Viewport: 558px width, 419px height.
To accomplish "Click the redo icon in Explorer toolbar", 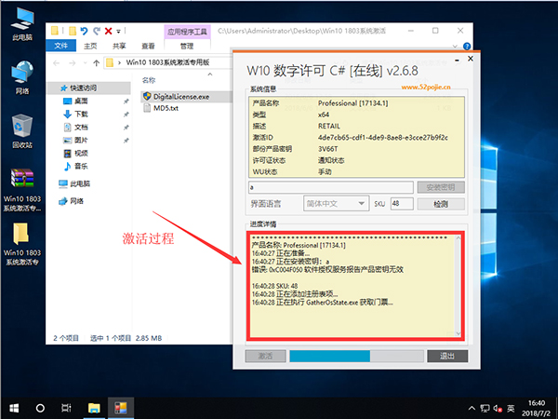I will coord(97,32).
